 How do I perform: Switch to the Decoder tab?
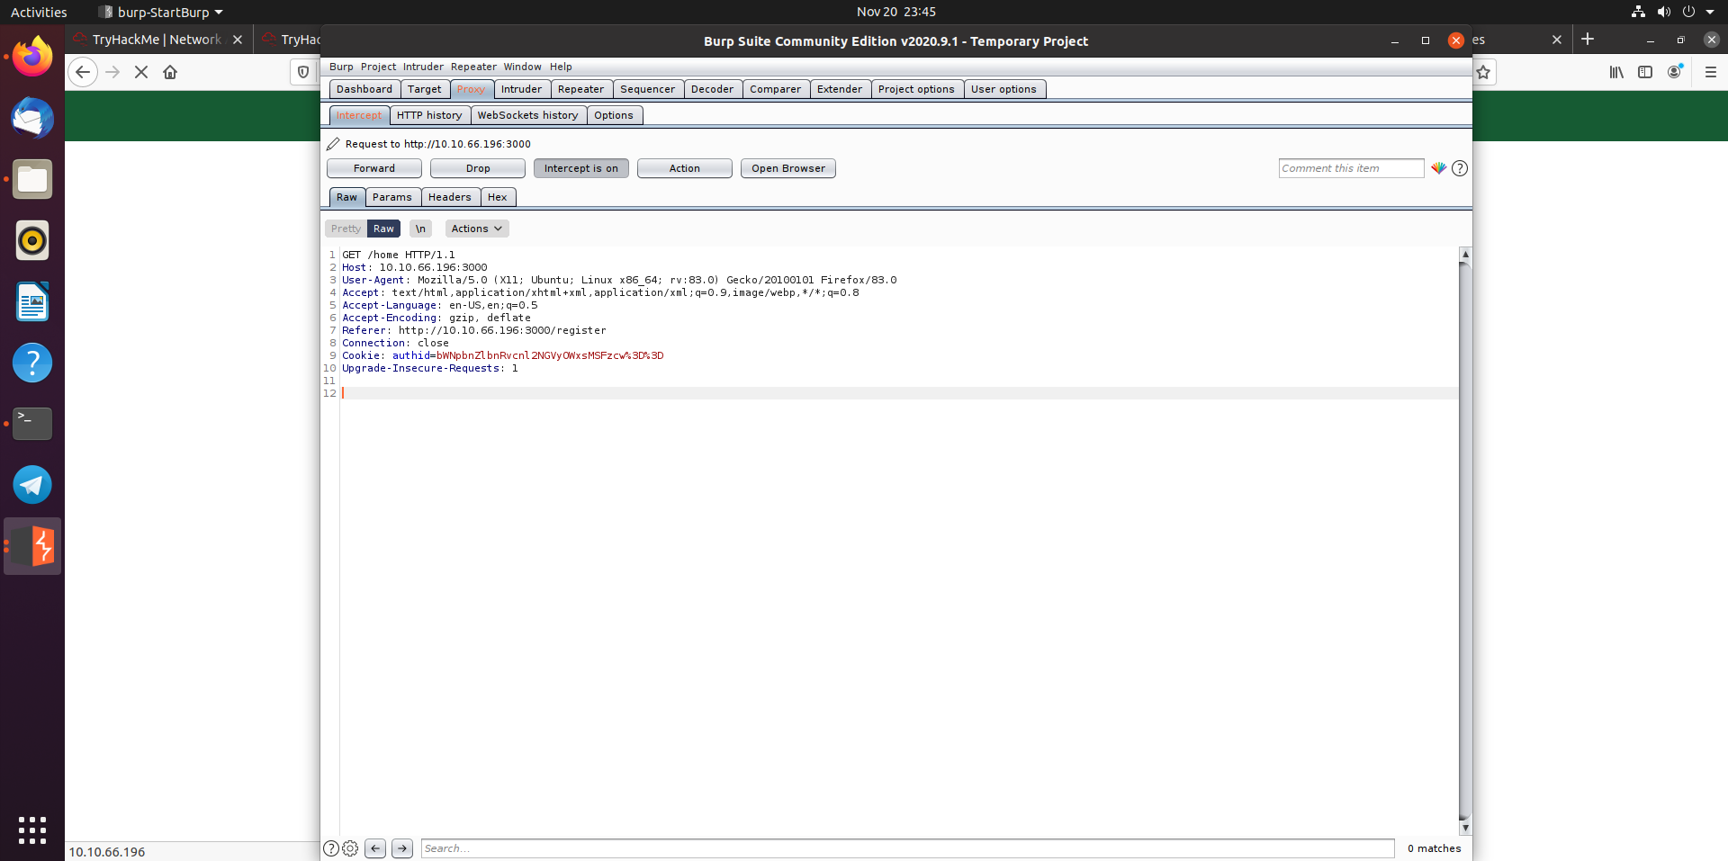tap(712, 89)
